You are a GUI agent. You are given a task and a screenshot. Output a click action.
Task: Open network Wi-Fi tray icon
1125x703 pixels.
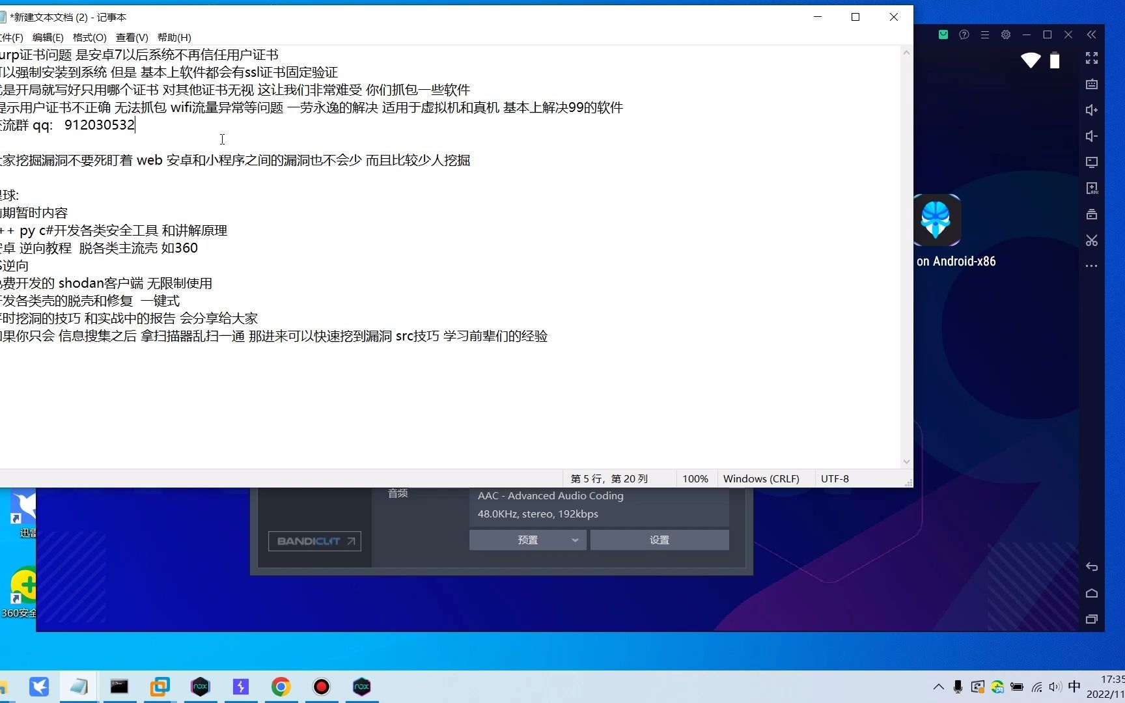click(1037, 687)
